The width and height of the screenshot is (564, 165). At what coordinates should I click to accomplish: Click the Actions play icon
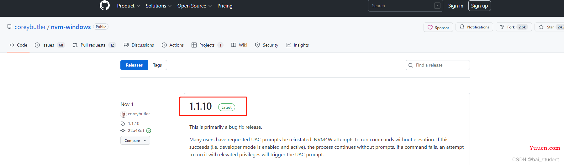point(164,45)
